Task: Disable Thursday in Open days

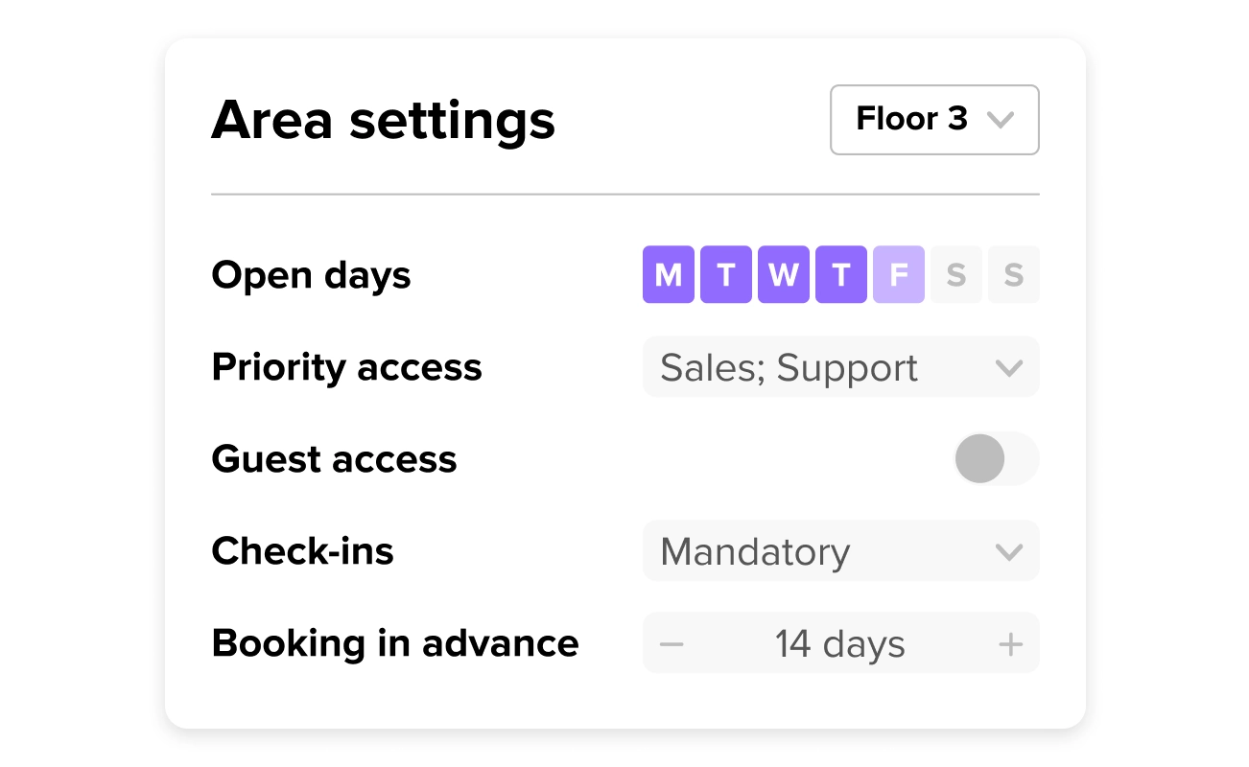Action: point(840,275)
